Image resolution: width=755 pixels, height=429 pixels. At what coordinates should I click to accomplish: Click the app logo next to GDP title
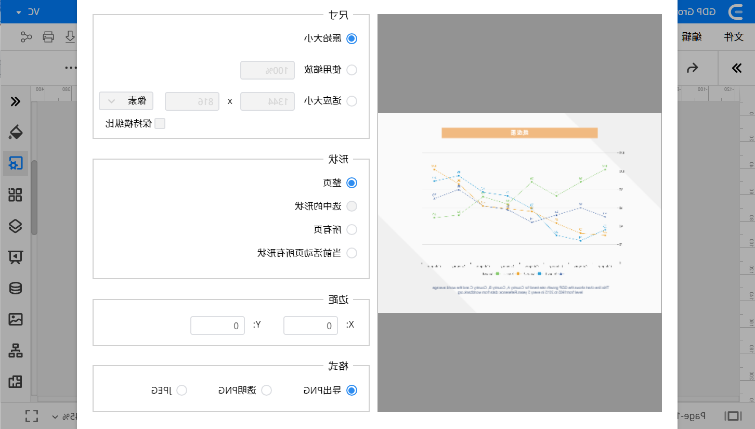click(737, 11)
